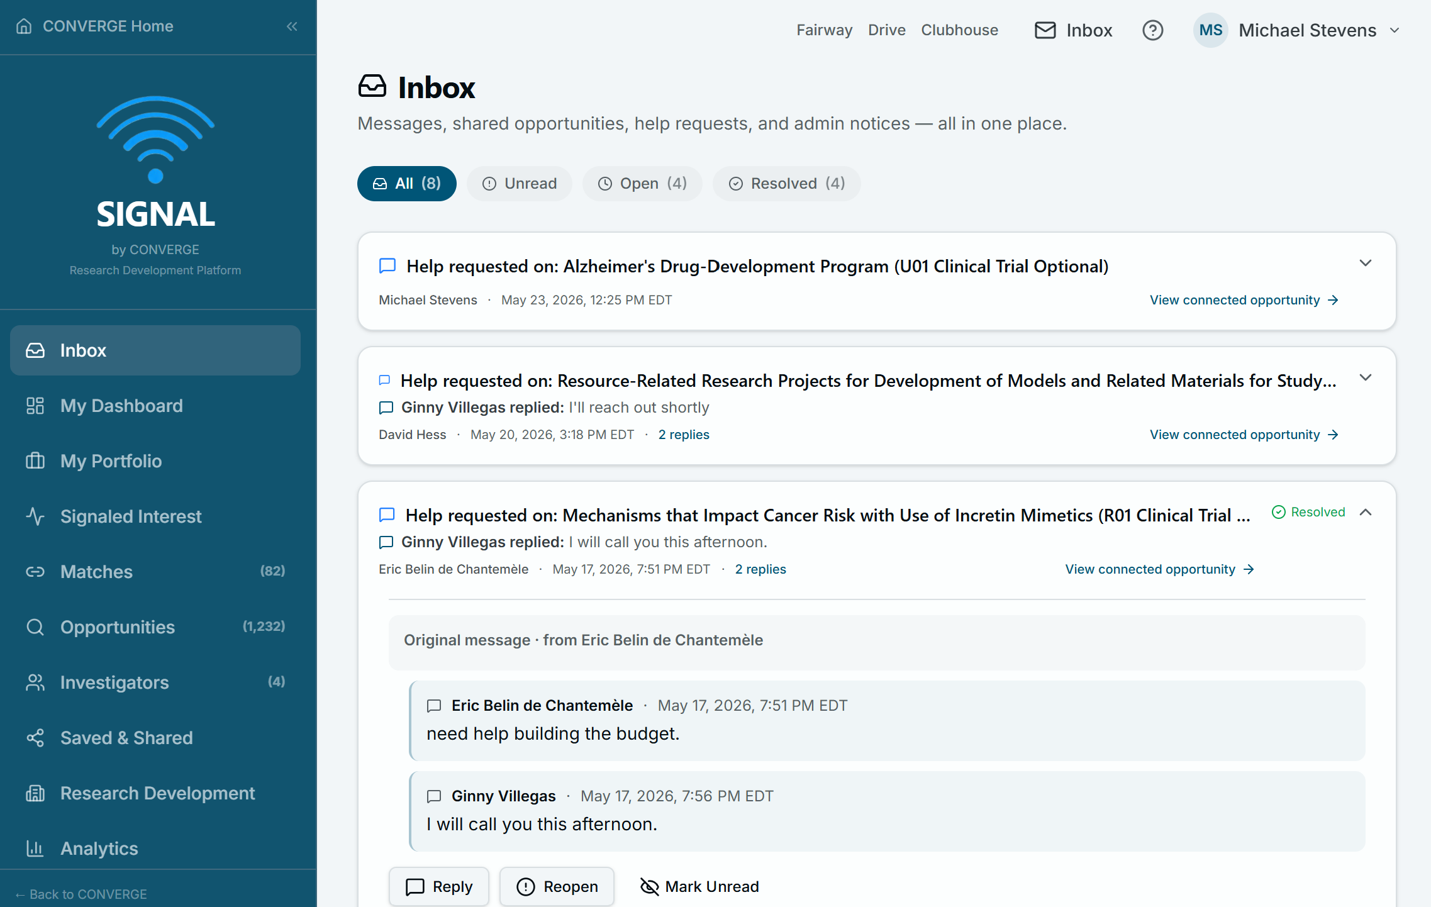Click the SIGNAL wifi logo
Image resolution: width=1431 pixels, height=907 pixels.
click(155, 140)
